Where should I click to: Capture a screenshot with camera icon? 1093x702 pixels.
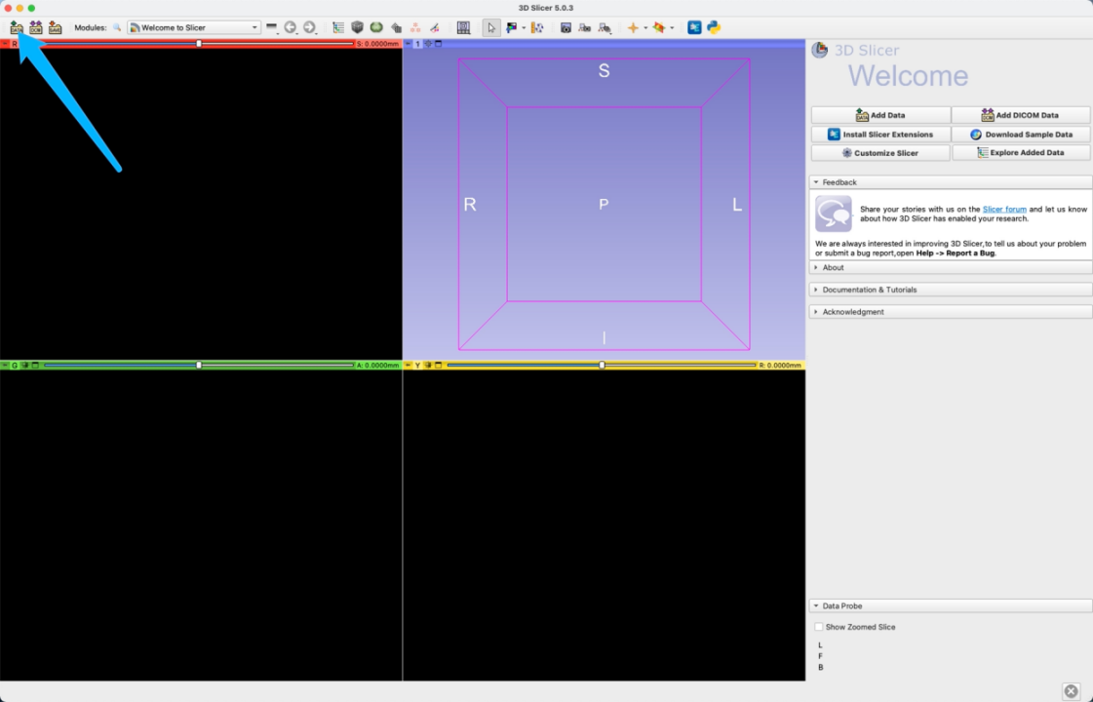pos(566,28)
